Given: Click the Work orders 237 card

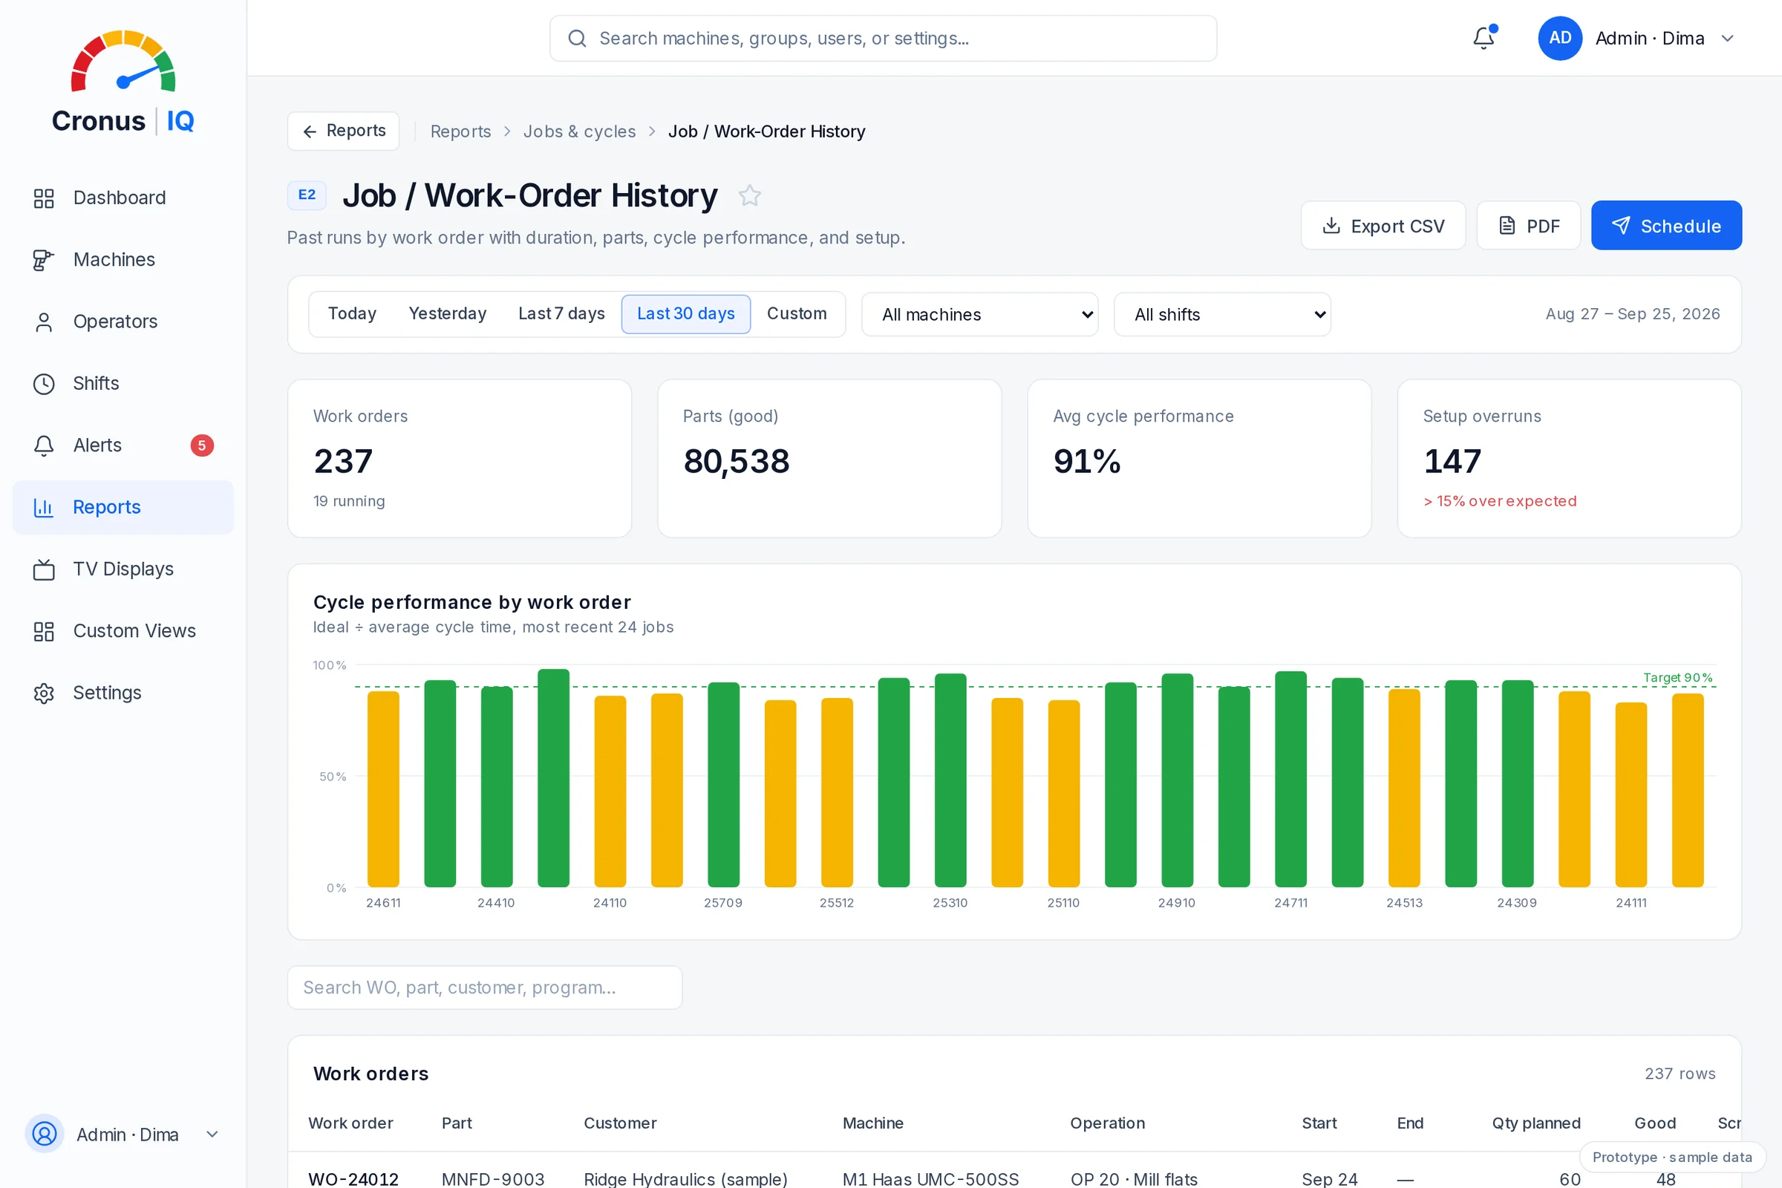Looking at the screenshot, I should click(460, 458).
